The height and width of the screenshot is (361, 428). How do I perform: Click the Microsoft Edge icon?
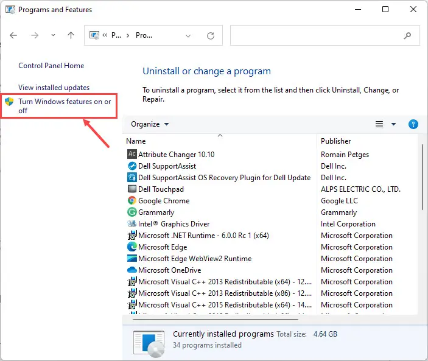pyautogui.click(x=132, y=247)
